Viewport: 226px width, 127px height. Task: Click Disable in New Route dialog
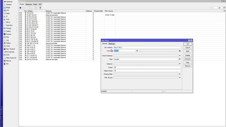click(x=188, y=55)
